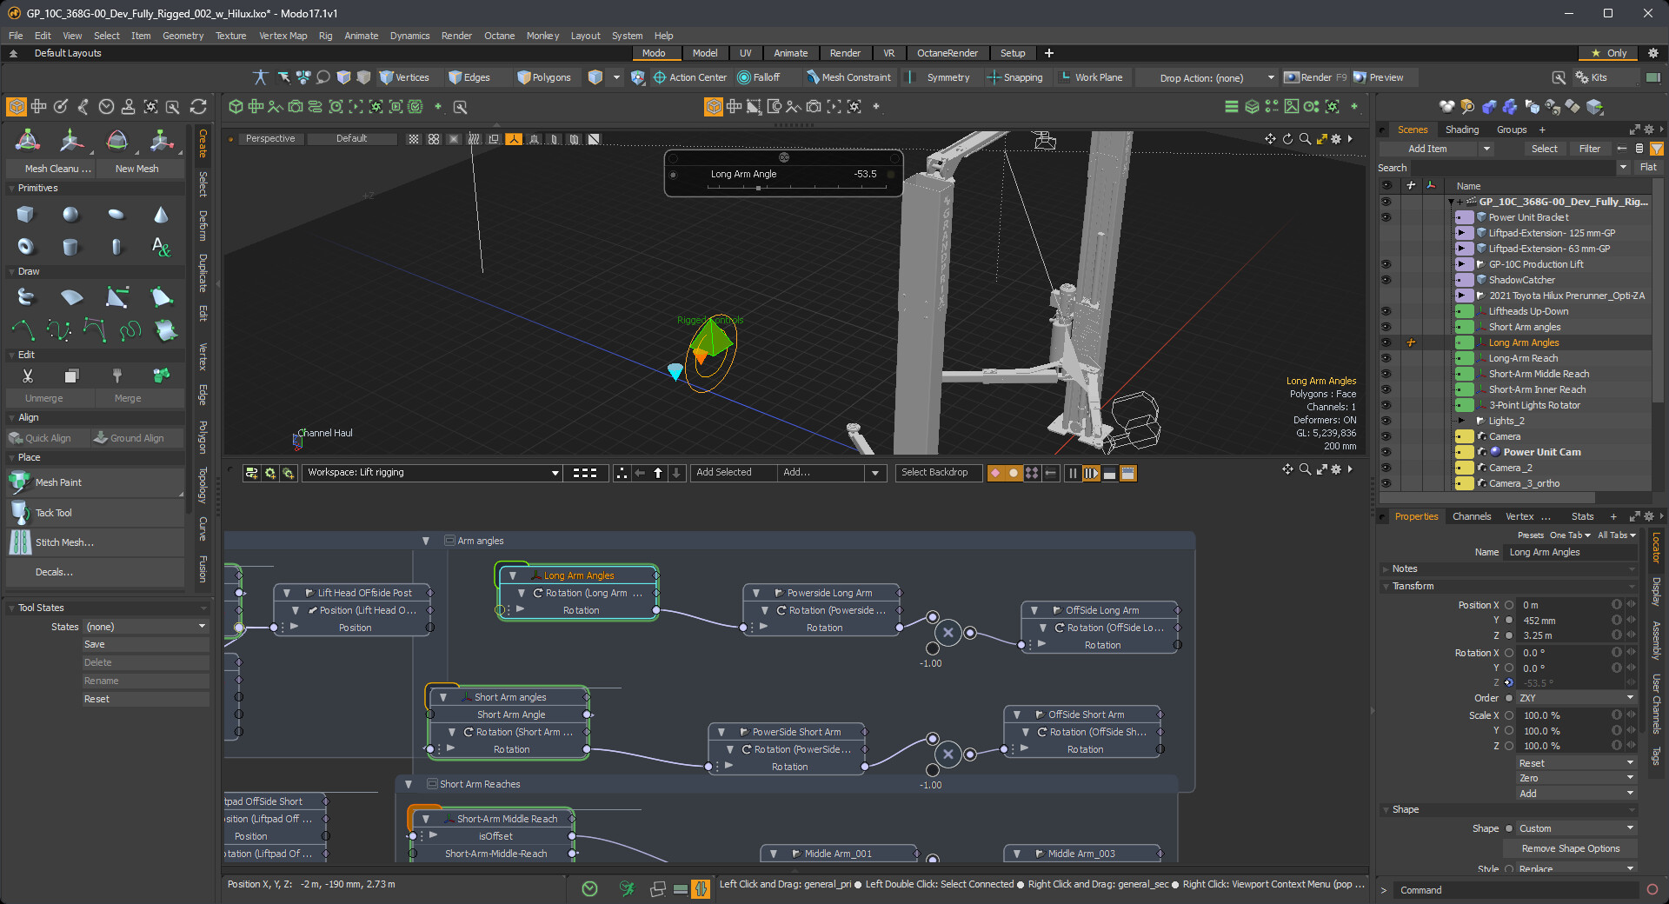Toggle Snapping on the toolbar
Screen dimensions: 1669x904
pos(1014,77)
